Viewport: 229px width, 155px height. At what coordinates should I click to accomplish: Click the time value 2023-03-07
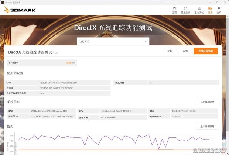coord(184,111)
